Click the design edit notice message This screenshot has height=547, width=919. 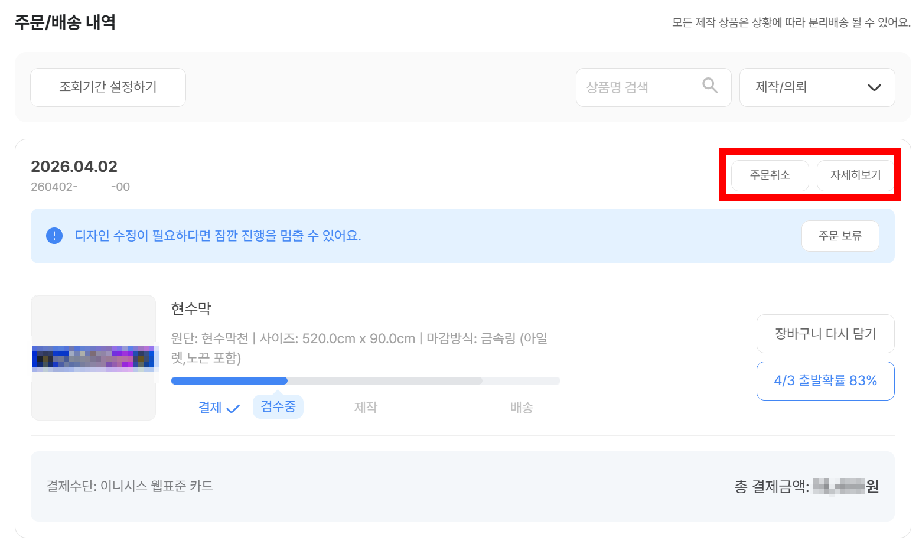[218, 236]
